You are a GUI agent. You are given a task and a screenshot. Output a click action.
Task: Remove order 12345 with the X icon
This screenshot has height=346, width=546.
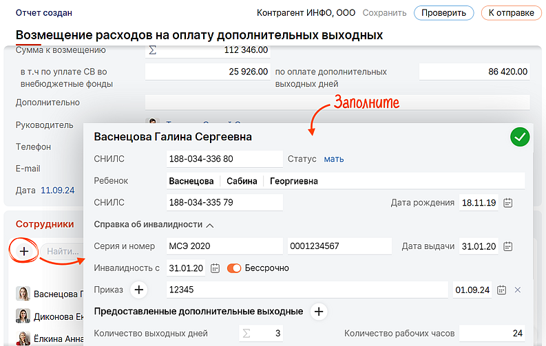[518, 290]
